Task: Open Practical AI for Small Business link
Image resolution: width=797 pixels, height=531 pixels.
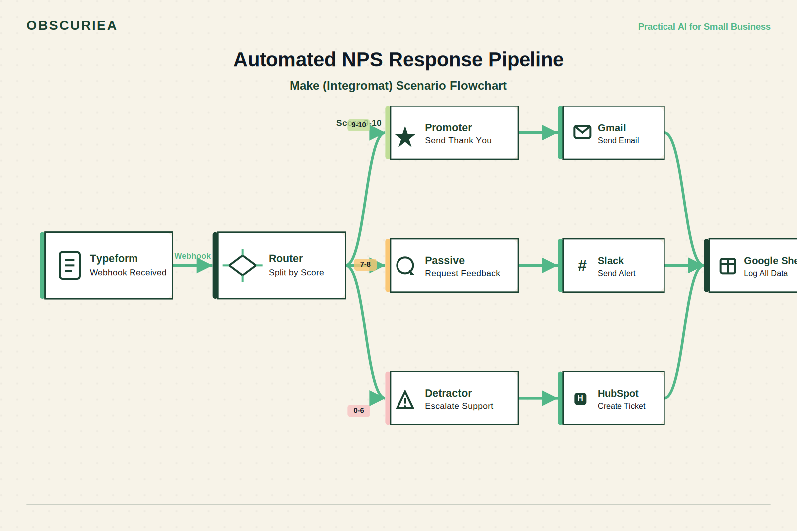Action: pos(704,27)
